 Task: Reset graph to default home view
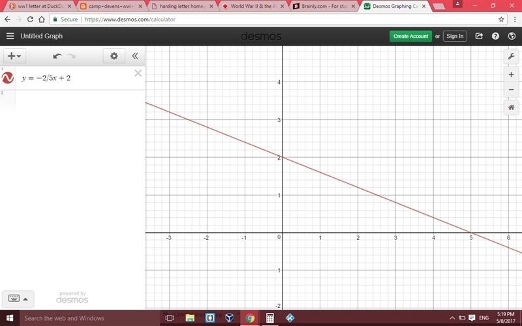pyautogui.click(x=511, y=108)
